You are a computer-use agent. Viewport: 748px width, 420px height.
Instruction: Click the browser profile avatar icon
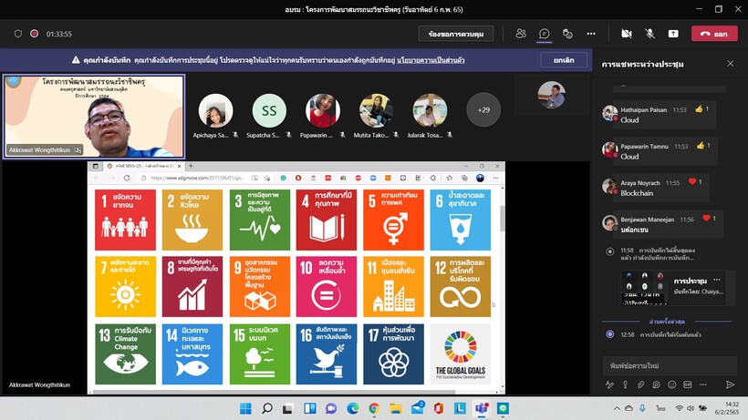click(x=481, y=178)
